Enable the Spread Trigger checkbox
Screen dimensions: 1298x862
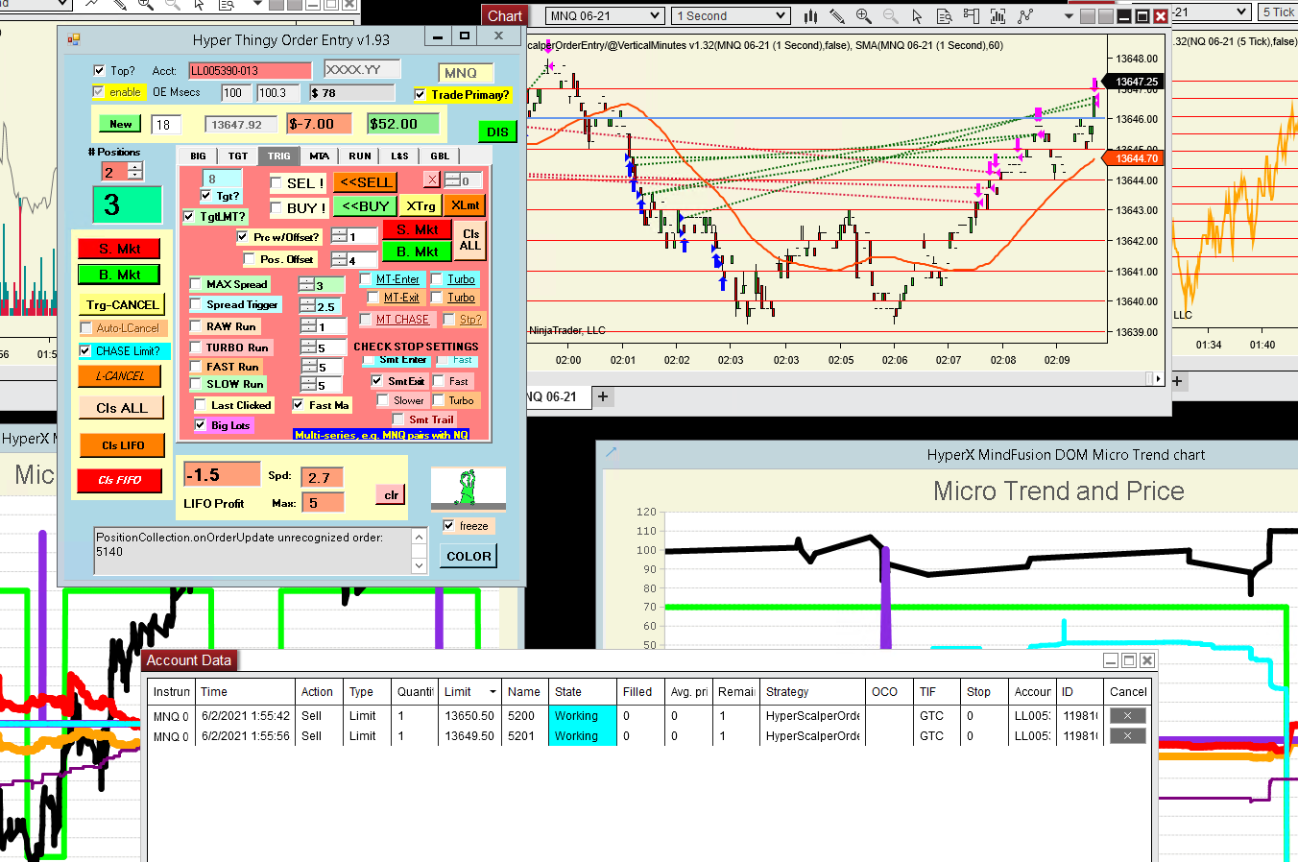(x=196, y=304)
